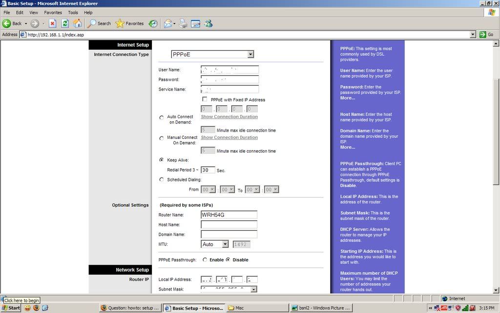The width and height of the screenshot is (500, 313).
Task: Click the scrollbar up arrow
Action: [496, 43]
